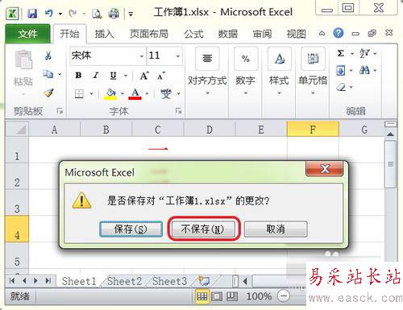Open Print Preview from quick access toolbar
This screenshot has height=310, width=403.
[x=97, y=13]
